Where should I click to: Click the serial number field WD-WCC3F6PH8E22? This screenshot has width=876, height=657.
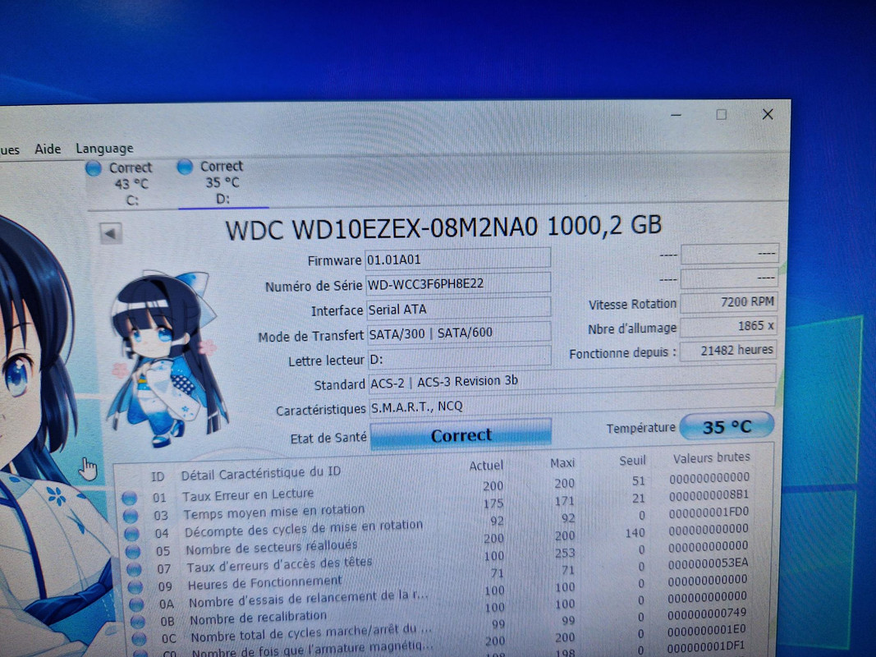458,283
